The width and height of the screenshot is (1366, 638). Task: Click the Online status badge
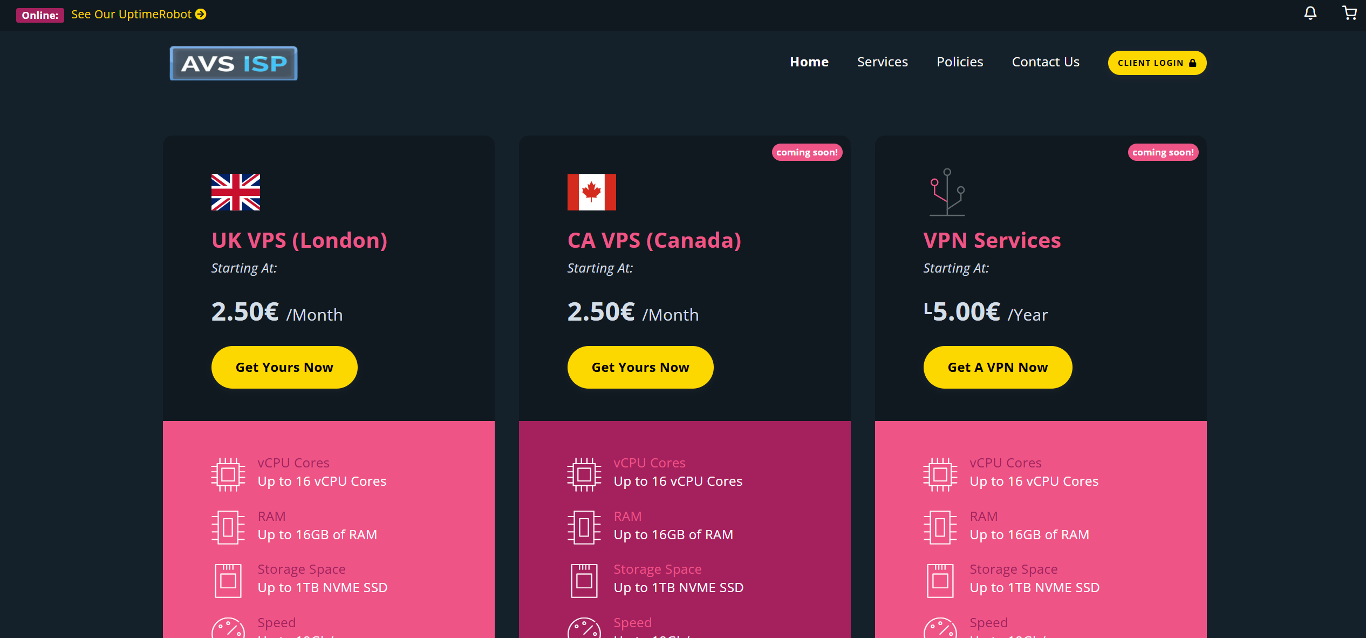tap(40, 15)
